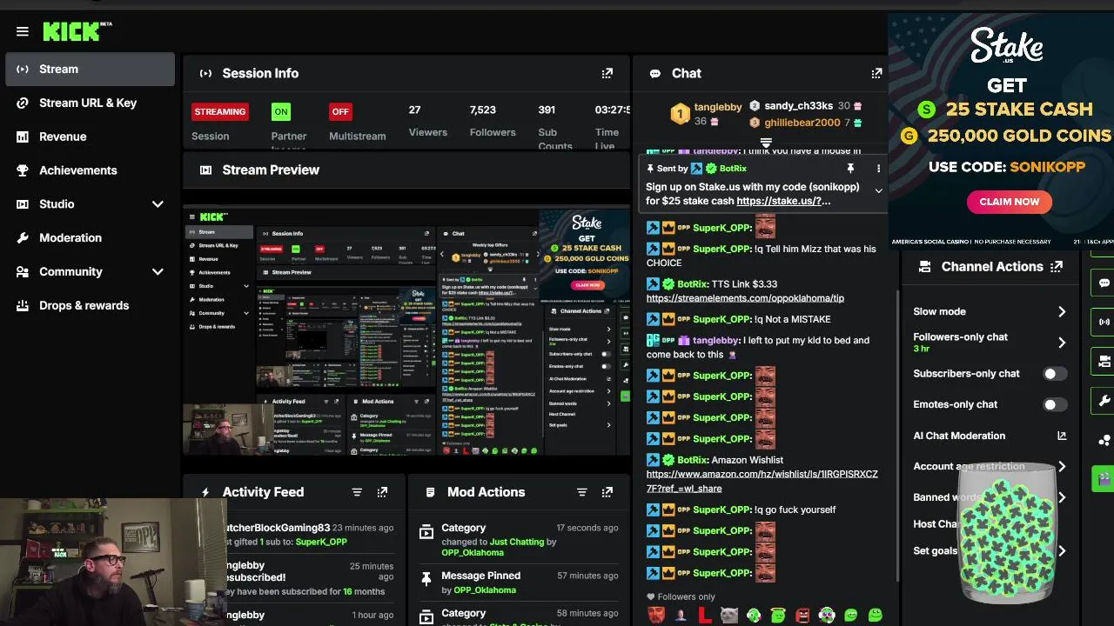This screenshot has height=626, width=1114.
Task: Open the streamelements tip link
Action: coord(745,298)
